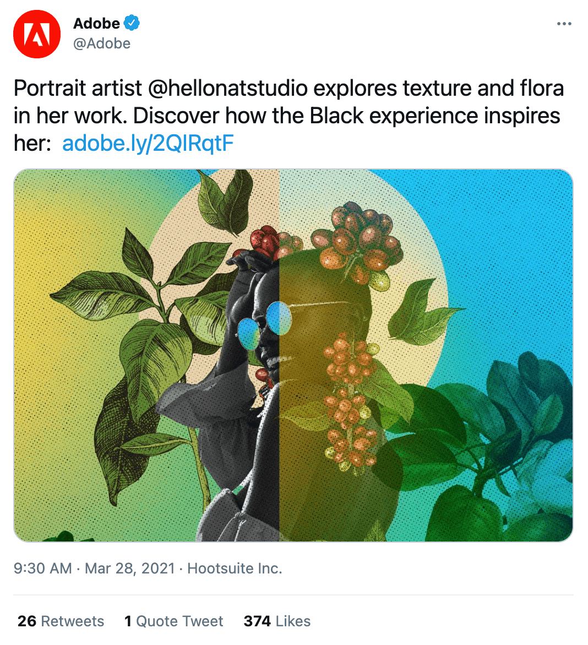This screenshot has height=645, width=588.
Task: Click the 9:30 AM timestamp
Action: click(x=42, y=569)
